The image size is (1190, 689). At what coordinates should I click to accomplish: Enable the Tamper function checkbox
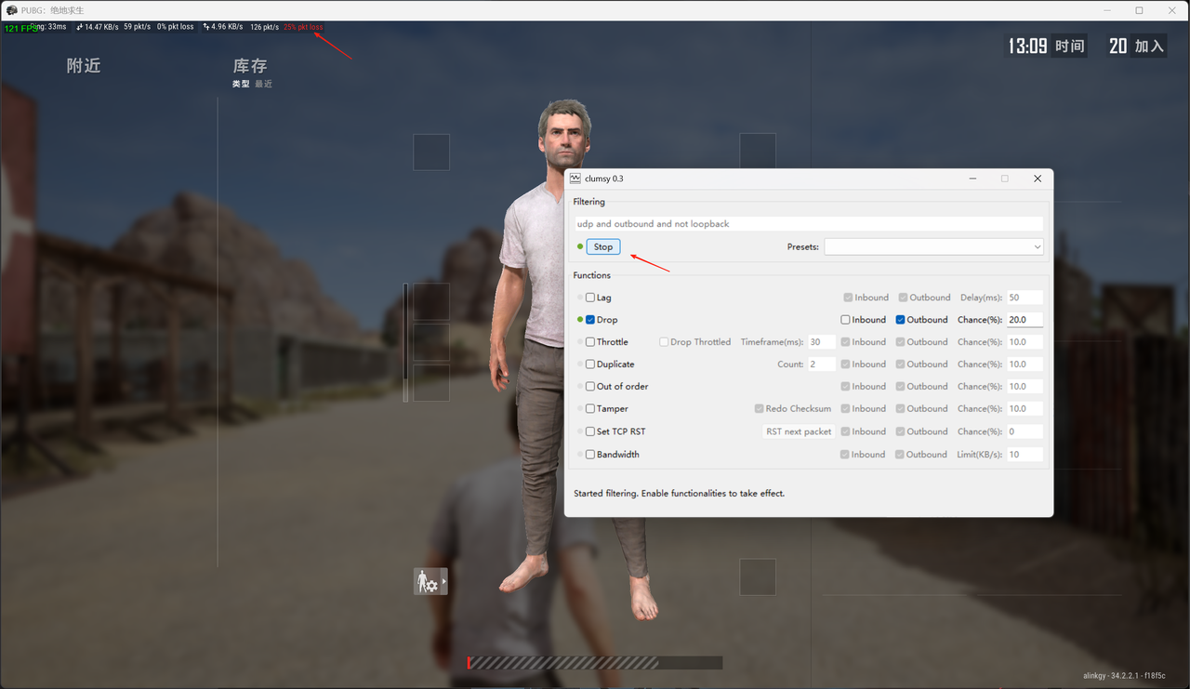(x=590, y=409)
